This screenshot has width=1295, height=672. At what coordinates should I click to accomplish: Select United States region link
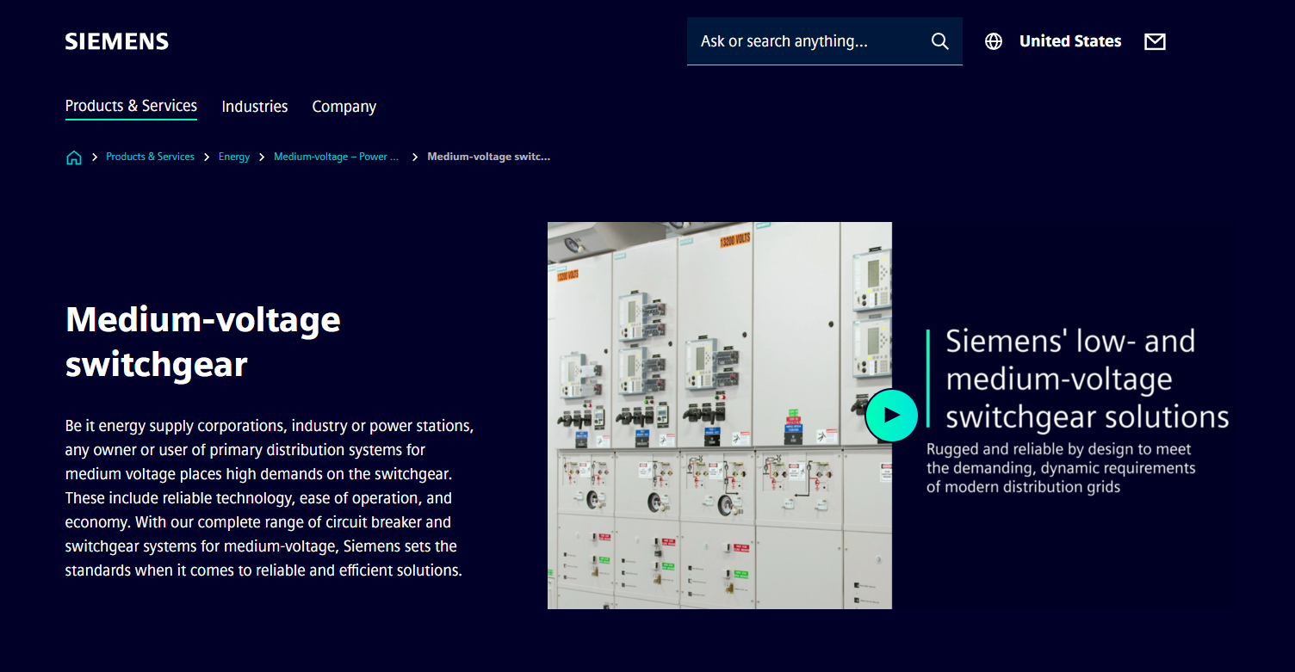1070,41
